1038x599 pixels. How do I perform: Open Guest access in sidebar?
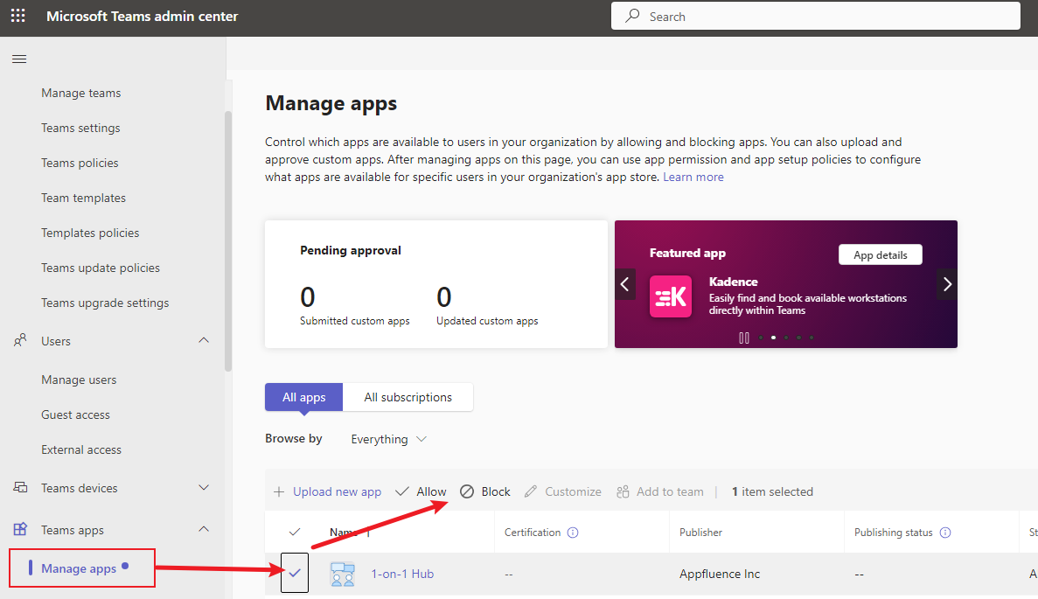point(75,414)
